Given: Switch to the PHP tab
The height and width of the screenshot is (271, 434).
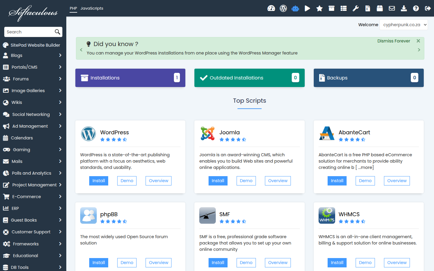Looking at the screenshot, I should tap(73, 8).
